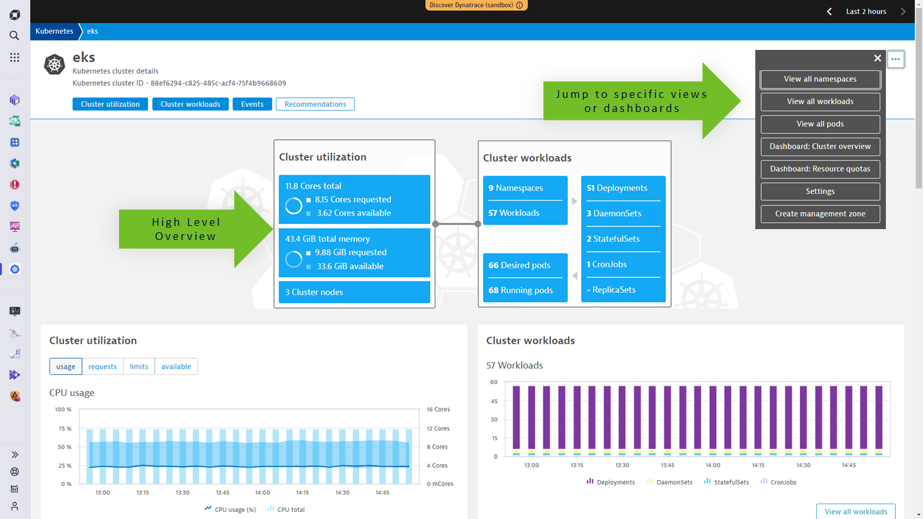923x519 pixels.
Task: Select View all namespaces
Action: 820,79
